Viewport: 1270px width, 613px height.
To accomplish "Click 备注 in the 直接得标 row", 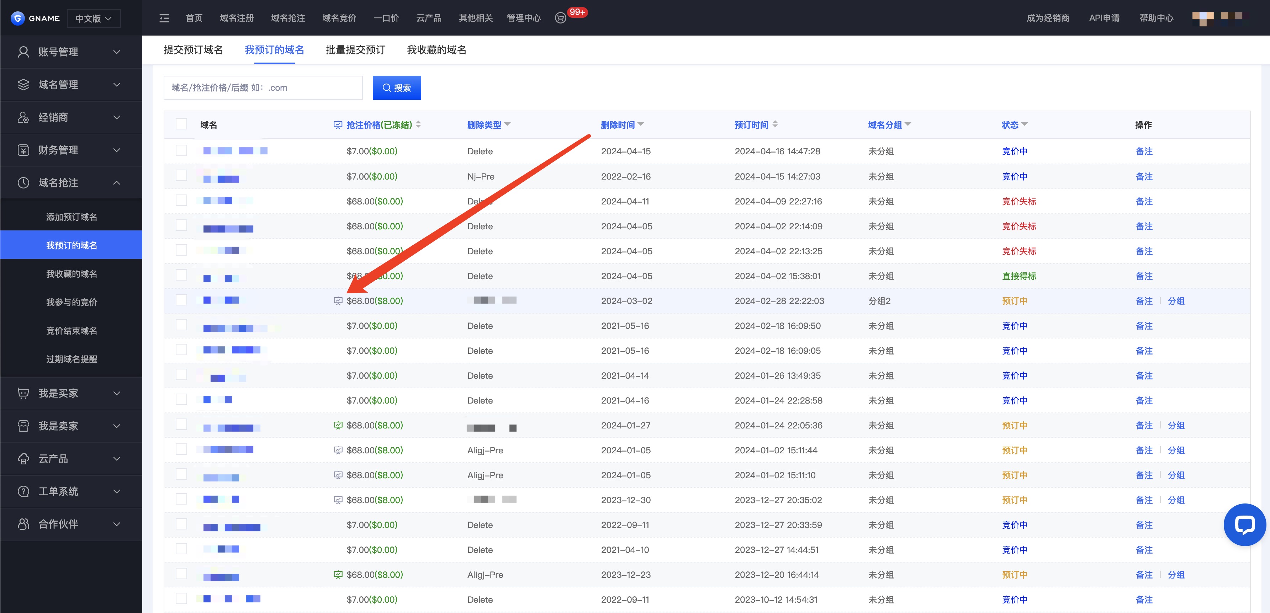I will pyautogui.click(x=1144, y=276).
